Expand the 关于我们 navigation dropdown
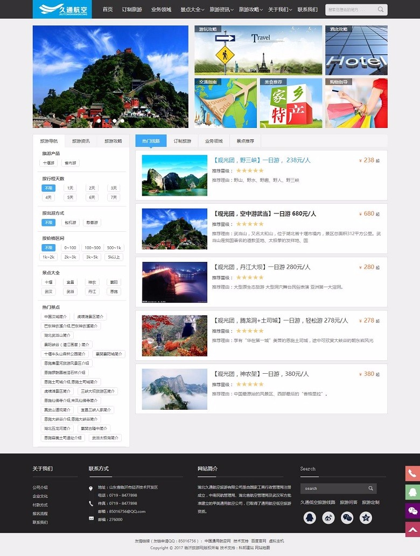The width and height of the screenshot is (420, 556). 280,10
